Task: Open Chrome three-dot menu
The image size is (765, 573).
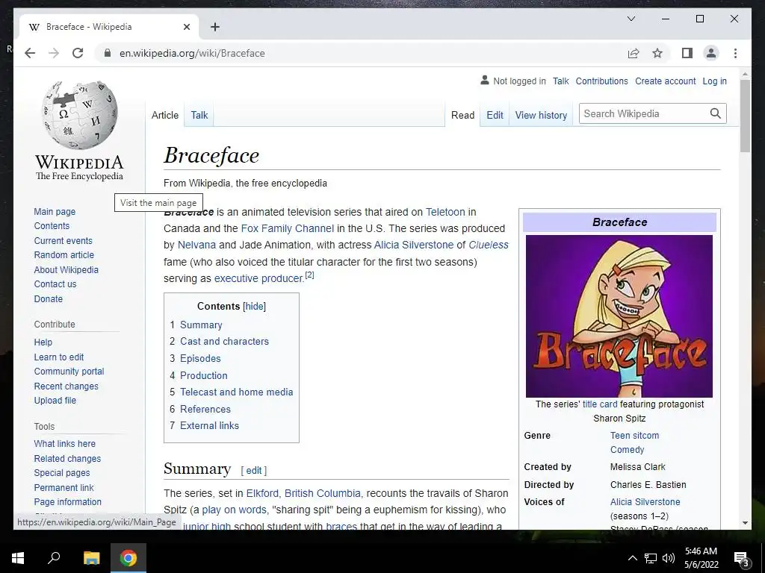Action: [735, 53]
